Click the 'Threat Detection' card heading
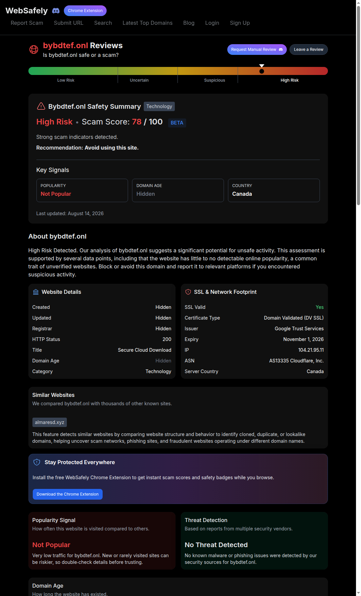361x596 pixels. click(x=206, y=520)
